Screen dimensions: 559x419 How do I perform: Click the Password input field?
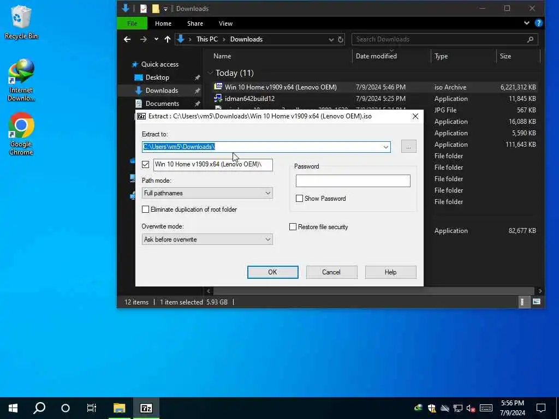point(353,181)
